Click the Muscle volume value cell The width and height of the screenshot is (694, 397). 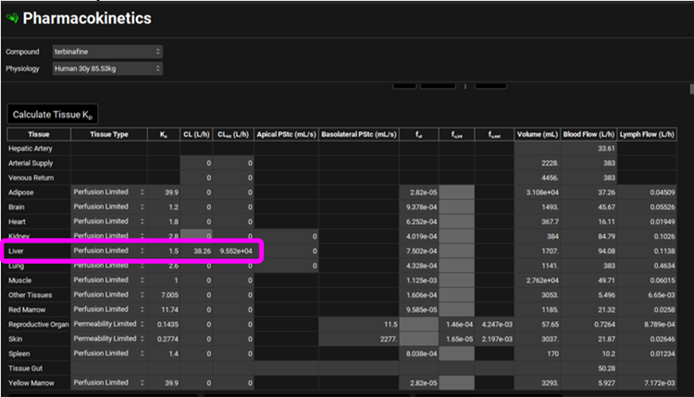(x=538, y=279)
